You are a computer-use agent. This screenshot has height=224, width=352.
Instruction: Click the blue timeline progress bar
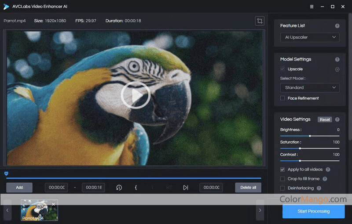134,178
